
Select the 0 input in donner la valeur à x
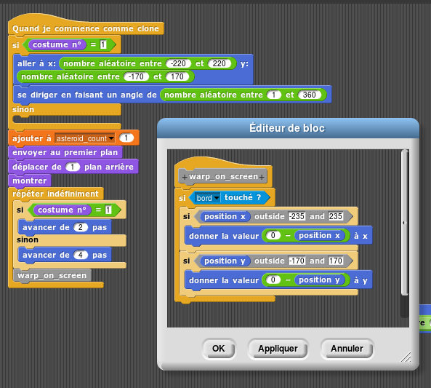click(273, 235)
